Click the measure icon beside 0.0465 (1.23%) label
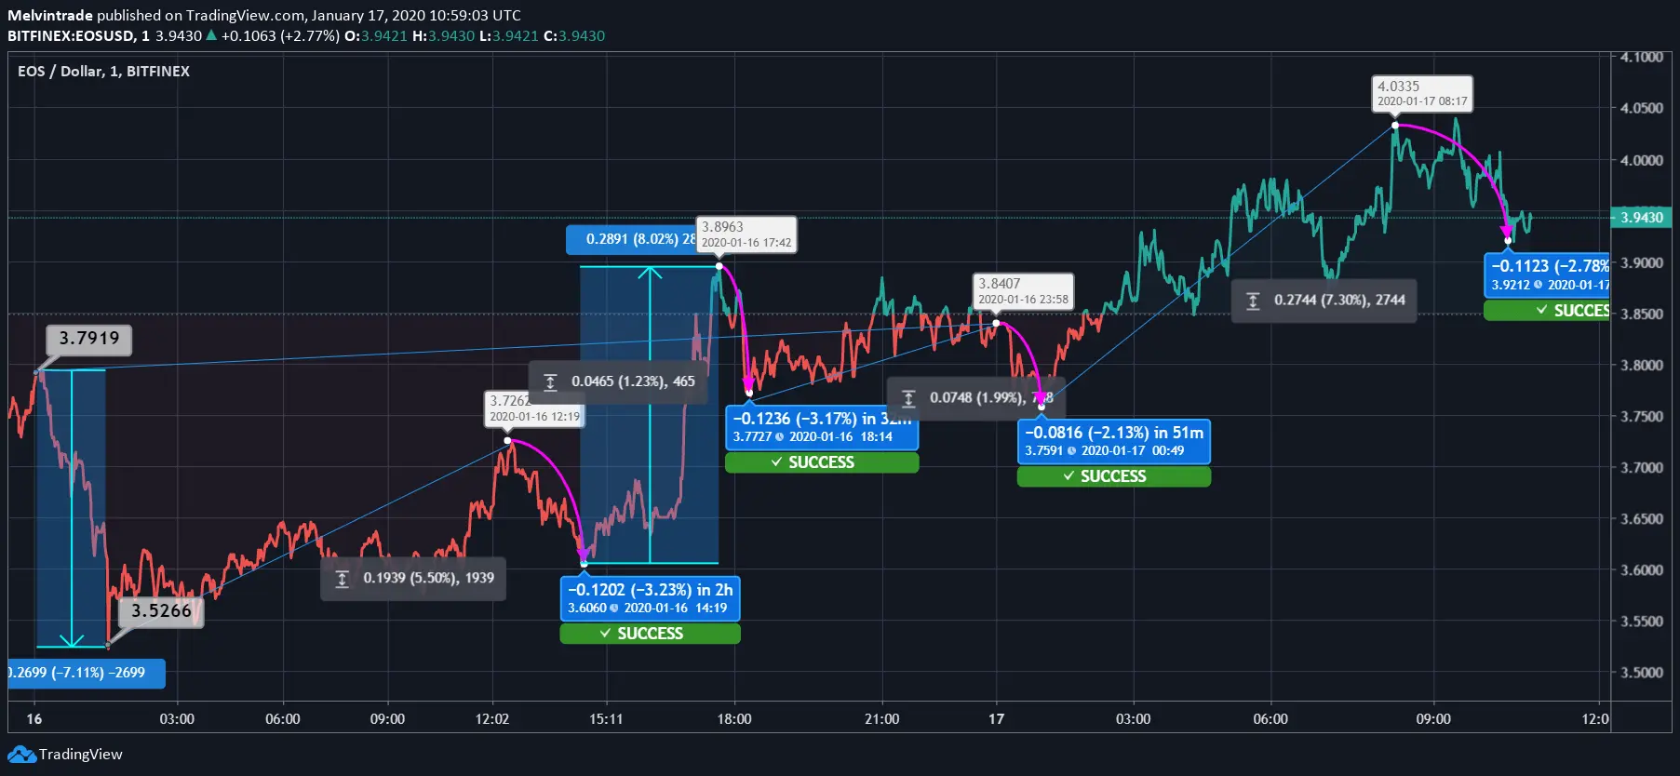Image resolution: width=1680 pixels, height=776 pixels. pyautogui.click(x=550, y=381)
